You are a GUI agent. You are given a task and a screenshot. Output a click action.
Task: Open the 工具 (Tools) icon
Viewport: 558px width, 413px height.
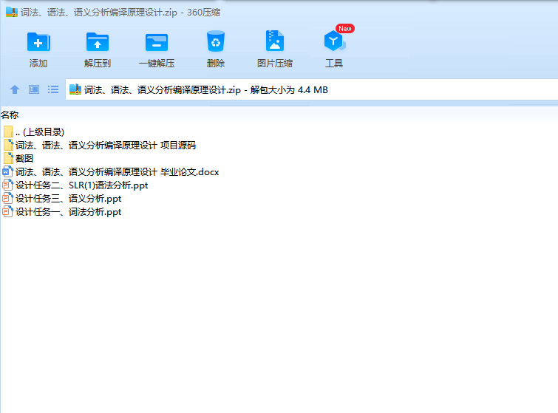pyautogui.click(x=334, y=41)
